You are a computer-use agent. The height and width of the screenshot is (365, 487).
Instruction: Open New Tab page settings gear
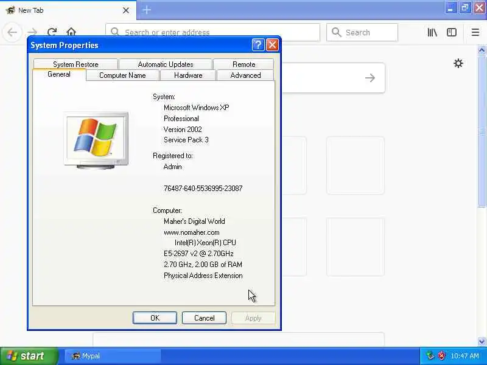tap(458, 64)
